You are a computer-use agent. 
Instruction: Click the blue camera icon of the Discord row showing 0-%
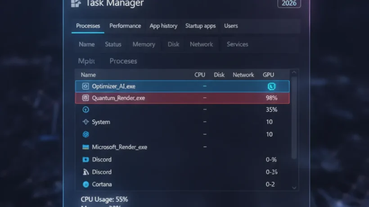point(85,159)
